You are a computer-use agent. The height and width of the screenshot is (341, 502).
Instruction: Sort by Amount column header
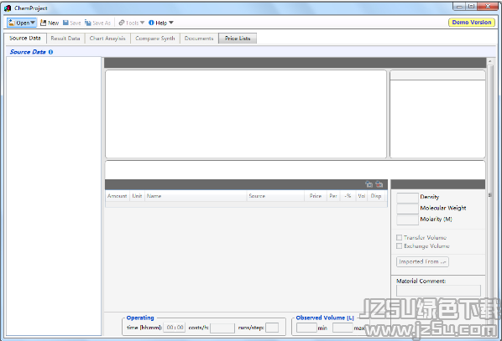click(118, 196)
